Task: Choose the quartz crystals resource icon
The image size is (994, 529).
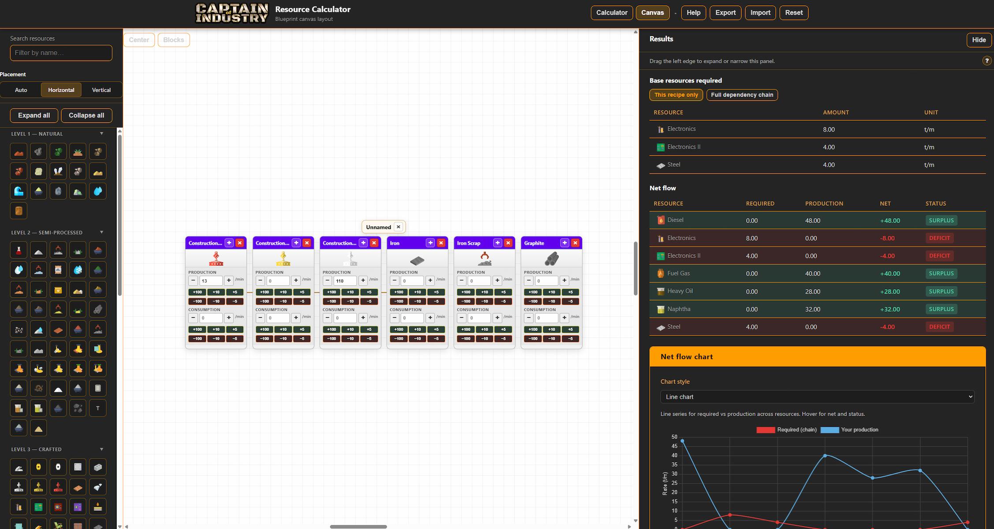Action: pos(58,171)
